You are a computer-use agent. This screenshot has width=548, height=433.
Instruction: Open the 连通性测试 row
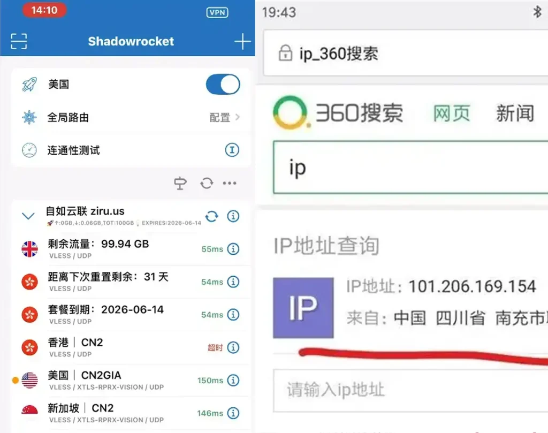131,150
